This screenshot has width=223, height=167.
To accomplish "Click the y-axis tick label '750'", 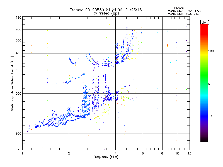I will coord(19,18).
